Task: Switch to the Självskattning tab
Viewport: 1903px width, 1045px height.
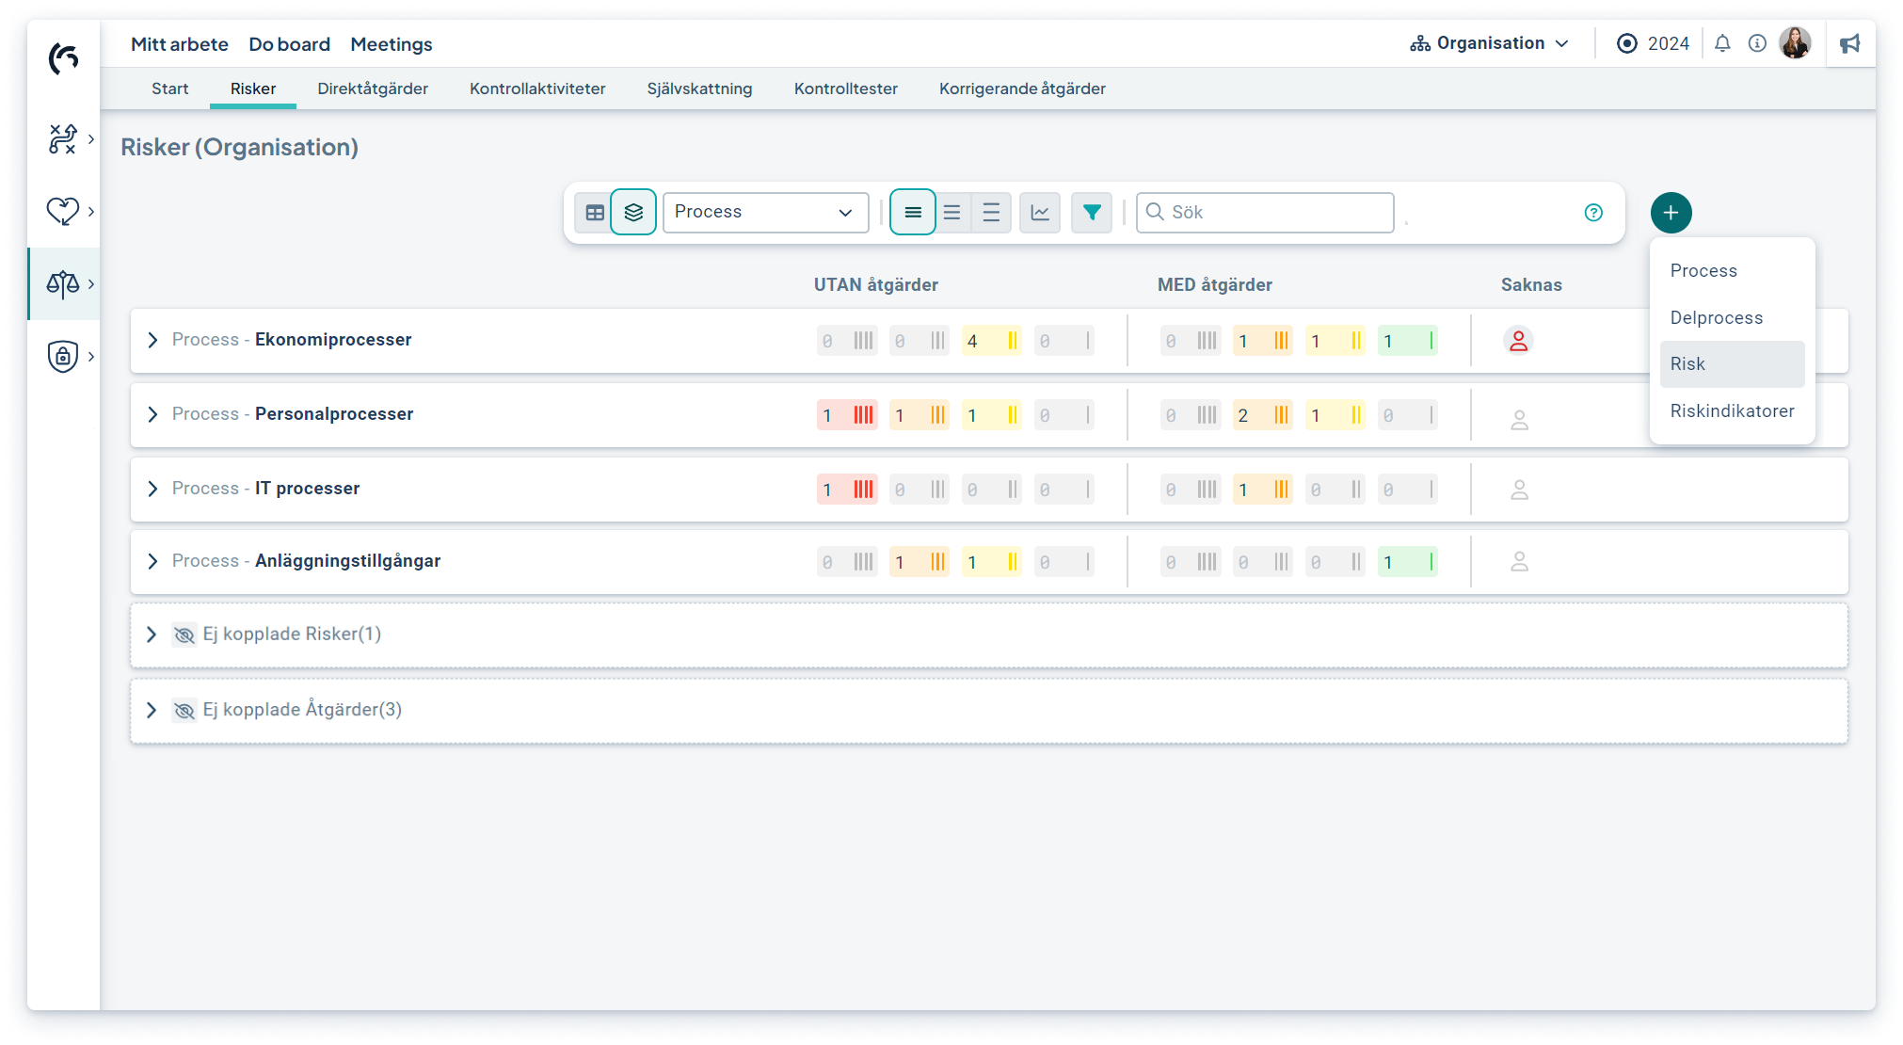Action: click(x=699, y=88)
